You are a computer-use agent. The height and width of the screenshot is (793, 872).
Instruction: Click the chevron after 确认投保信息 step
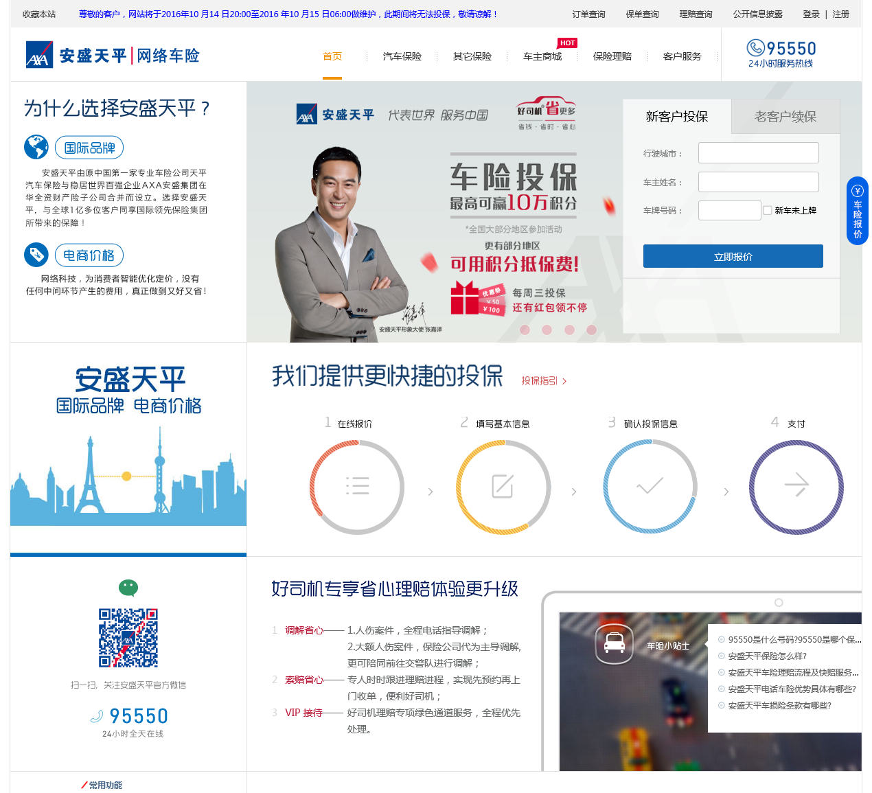point(726,492)
